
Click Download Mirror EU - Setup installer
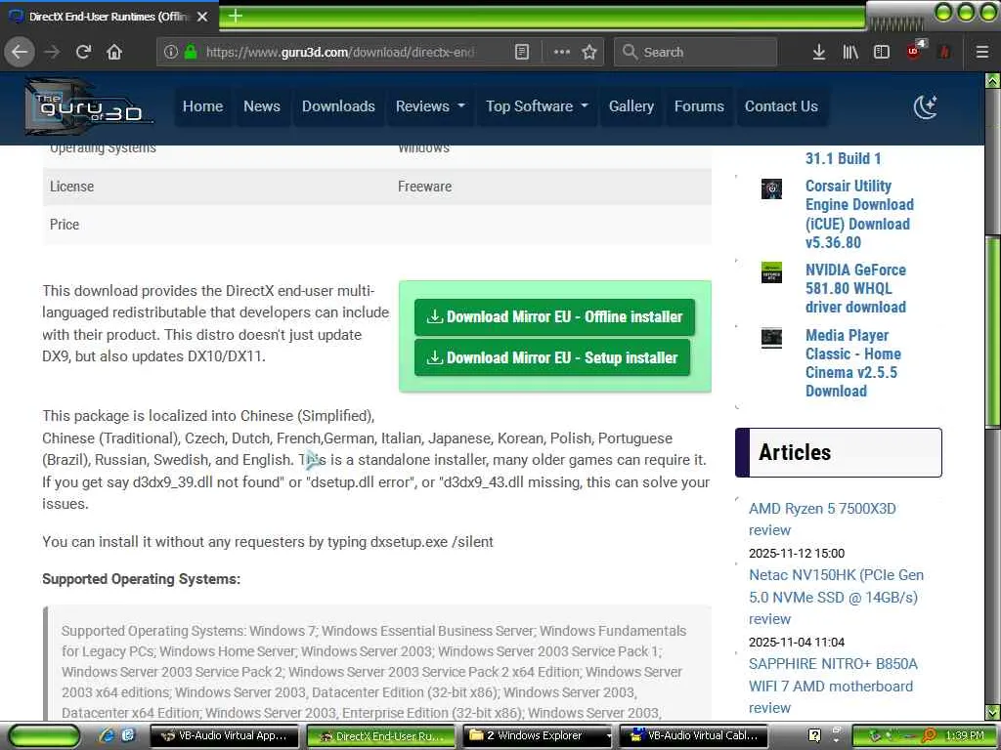pos(552,357)
